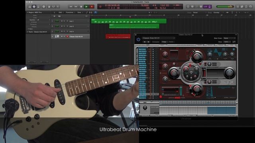Open the Edit menu in Tracks area

pyautogui.click(x=61, y=12)
